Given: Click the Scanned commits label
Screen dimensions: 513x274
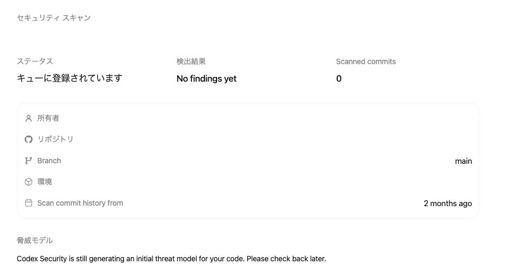Looking at the screenshot, I should (366, 61).
